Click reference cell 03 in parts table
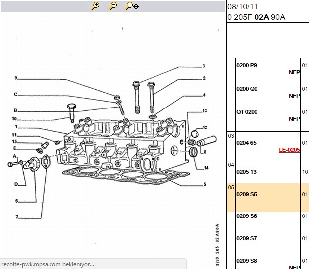 231,136
